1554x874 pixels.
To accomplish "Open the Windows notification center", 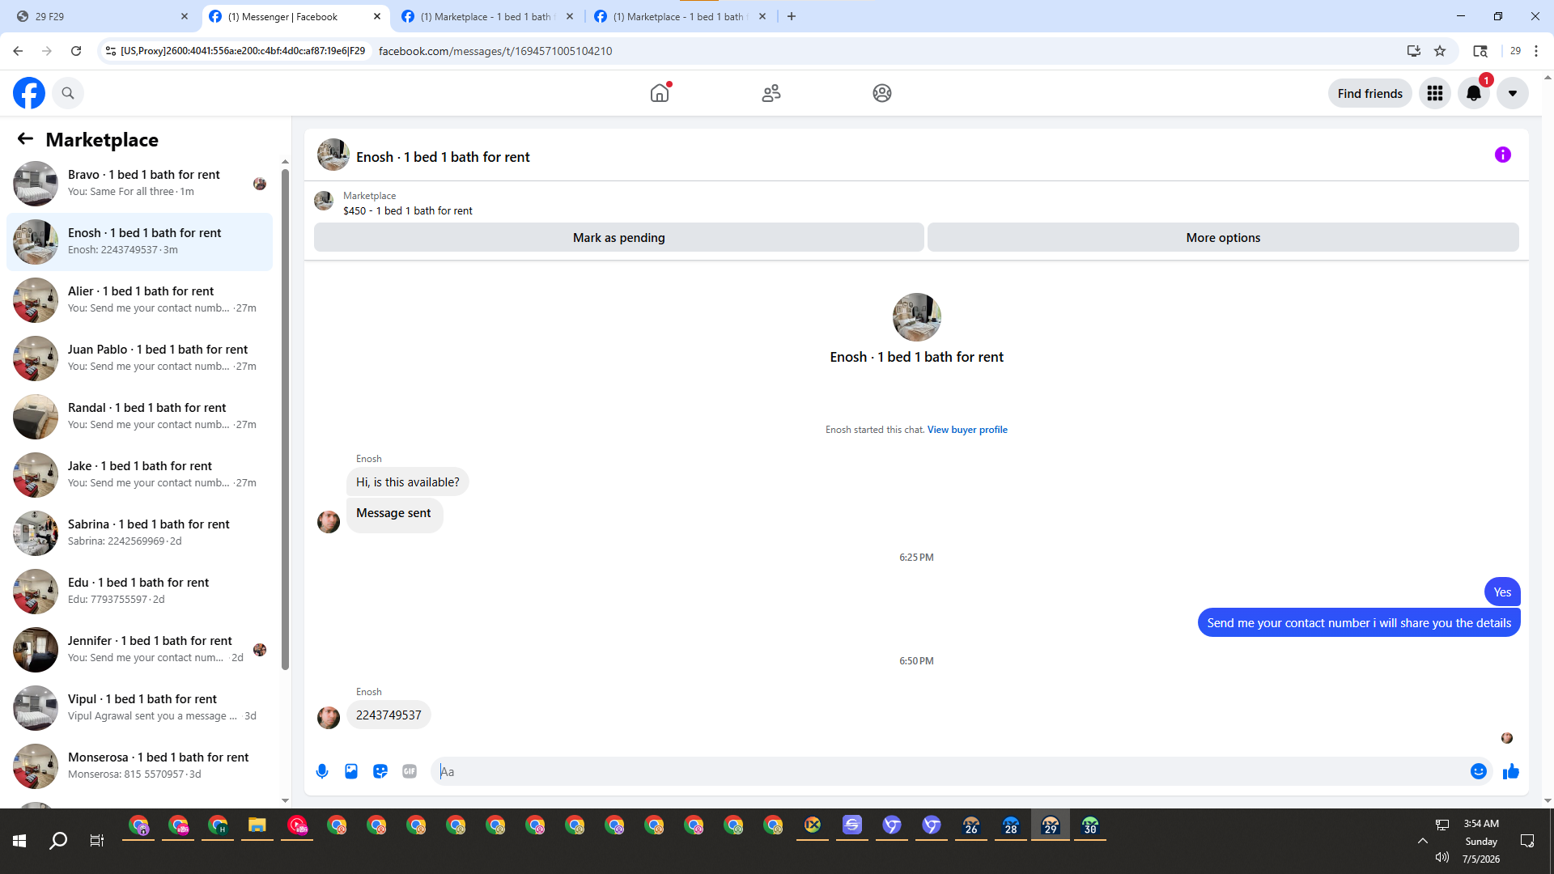I will 1527,841.
